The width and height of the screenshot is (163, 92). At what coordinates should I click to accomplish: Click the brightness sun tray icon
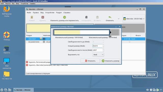[x=151, y=90]
